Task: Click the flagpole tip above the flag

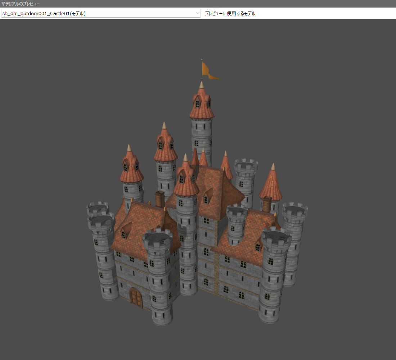Action: (202, 59)
